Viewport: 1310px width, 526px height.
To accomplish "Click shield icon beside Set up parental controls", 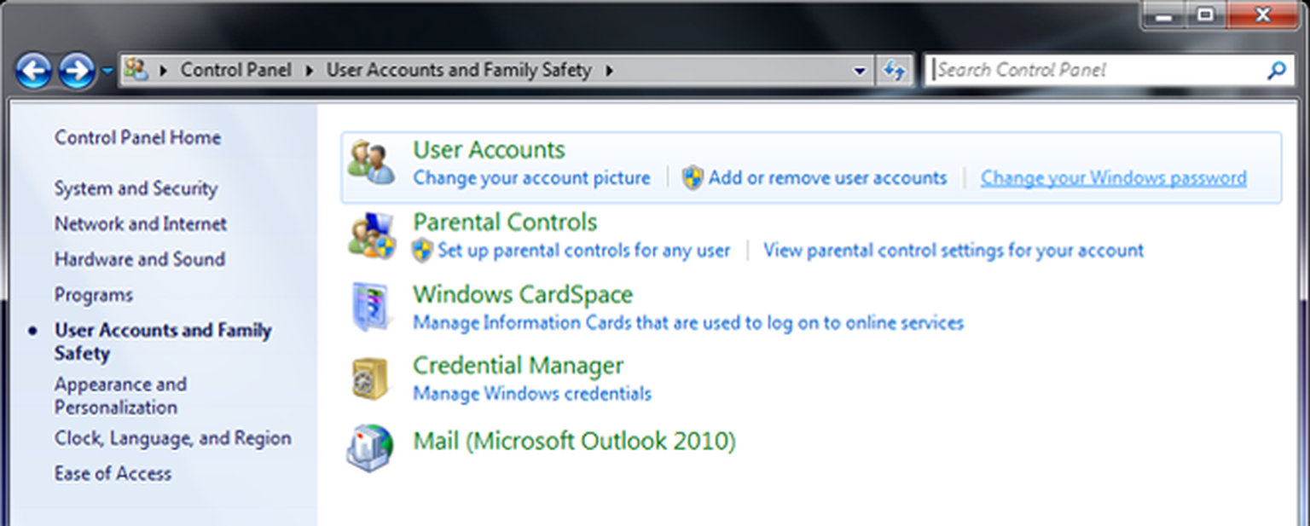I will click(x=423, y=251).
